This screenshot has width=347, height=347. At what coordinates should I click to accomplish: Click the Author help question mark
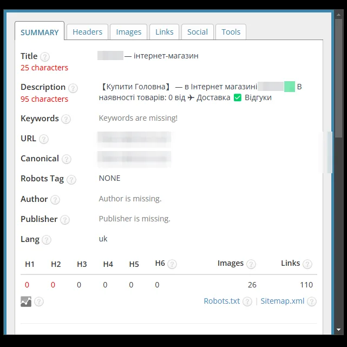[55, 200]
